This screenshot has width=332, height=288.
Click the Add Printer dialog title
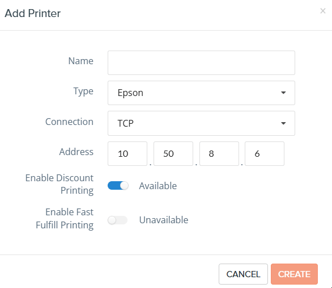pos(33,14)
